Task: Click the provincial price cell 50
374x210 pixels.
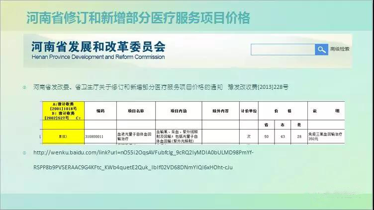Action: pyautogui.click(x=266, y=136)
